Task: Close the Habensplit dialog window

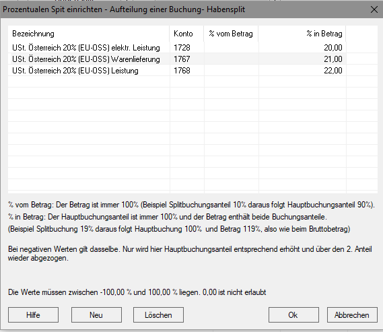Action: [x=374, y=9]
